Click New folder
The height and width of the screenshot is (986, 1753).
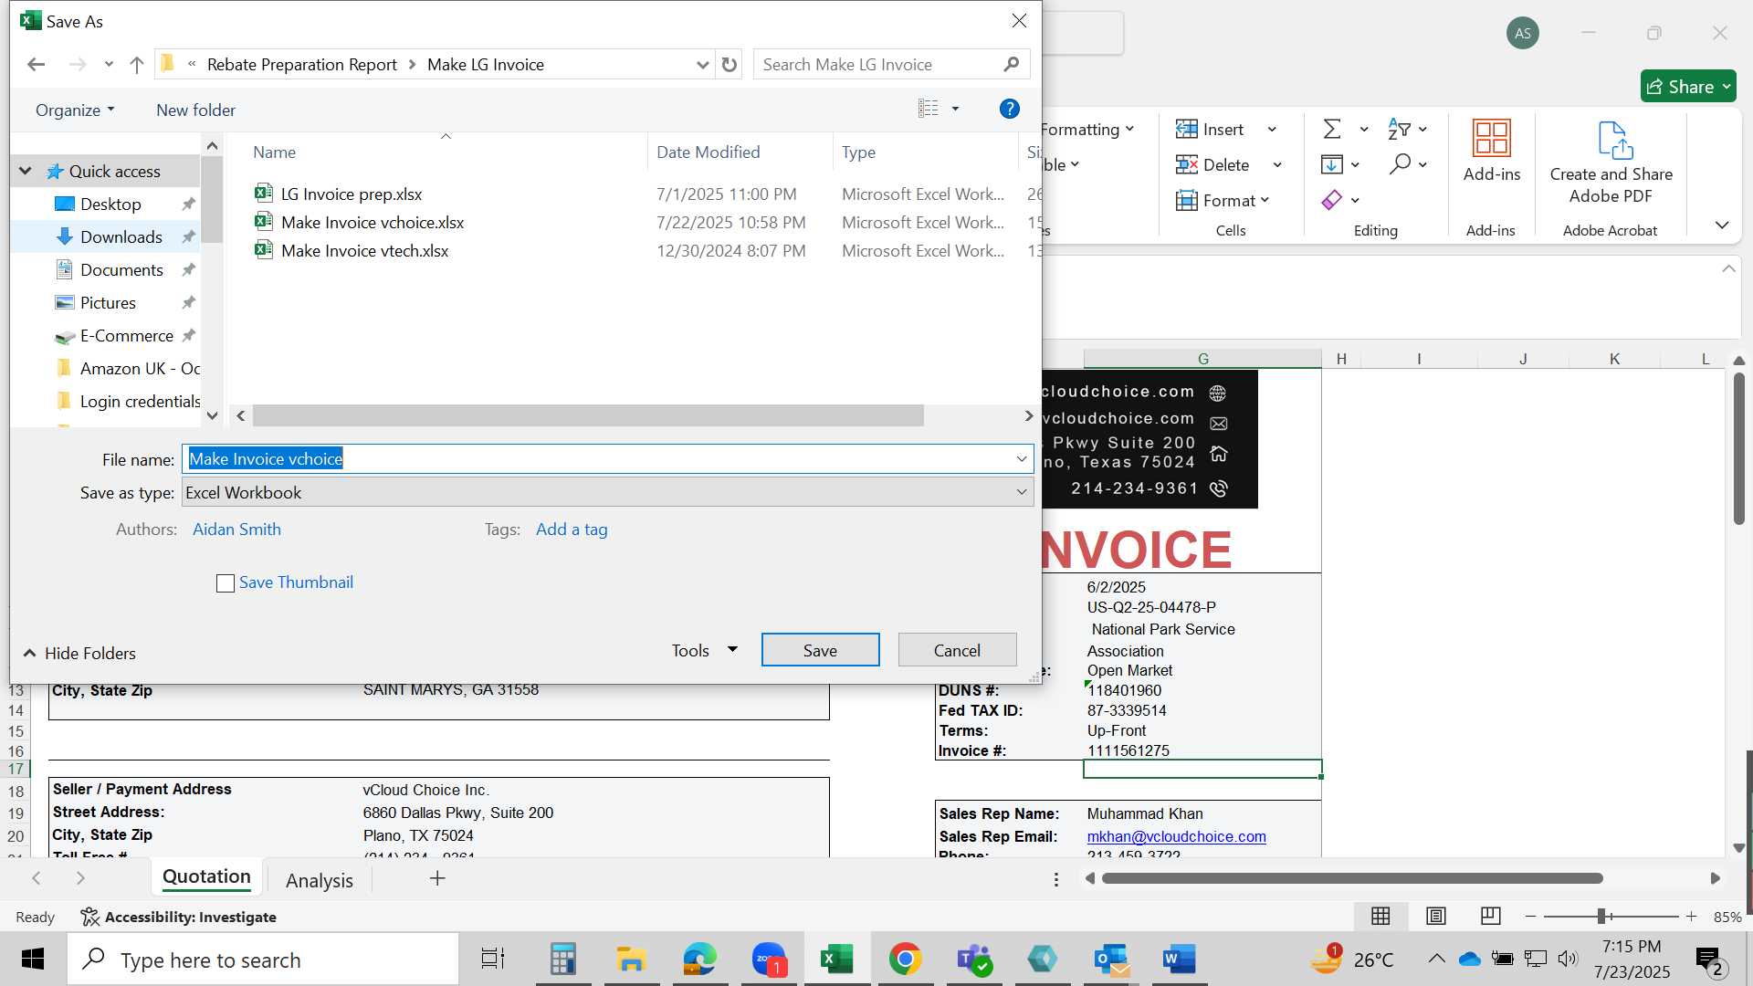[x=195, y=110]
